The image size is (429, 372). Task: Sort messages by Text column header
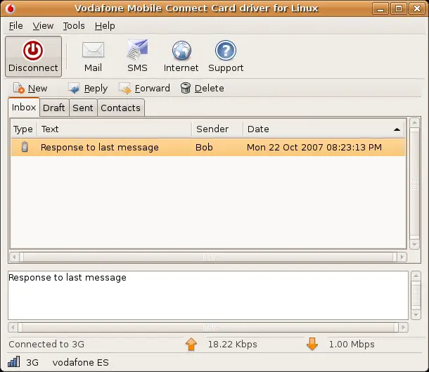click(115, 129)
